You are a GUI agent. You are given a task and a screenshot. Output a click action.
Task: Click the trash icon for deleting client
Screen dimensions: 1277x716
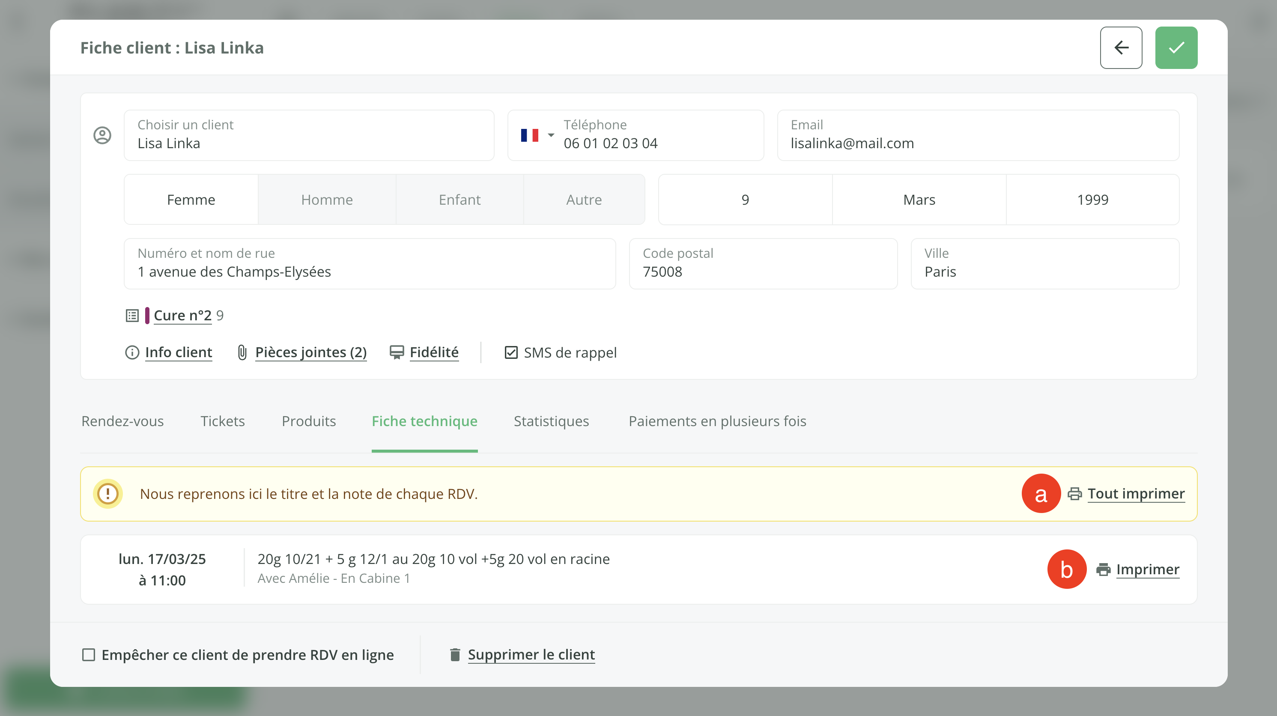pos(455,654)
